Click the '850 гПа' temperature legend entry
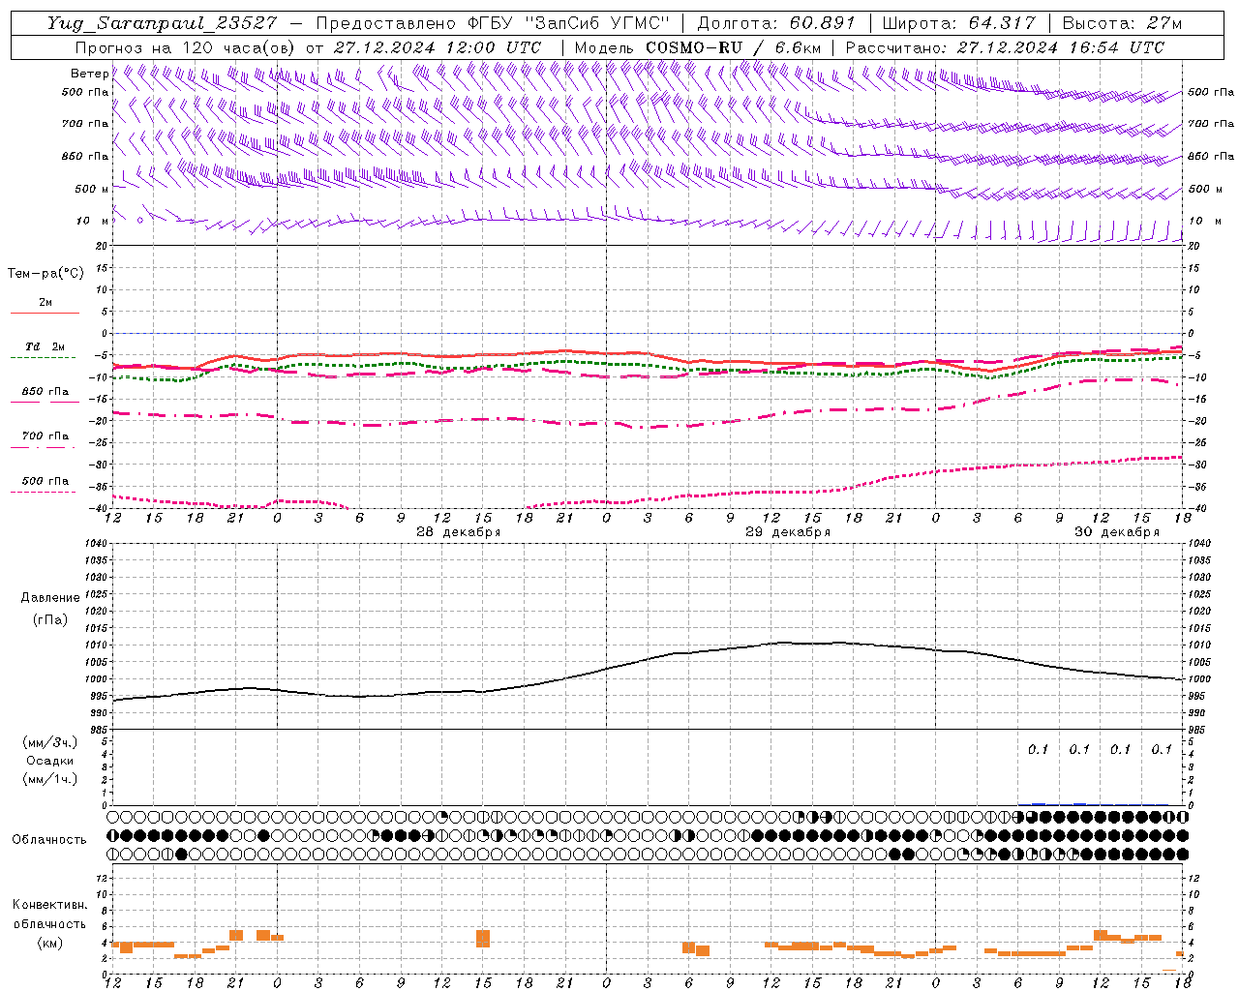The image size is (1239, 991). [x=45, y=392]
